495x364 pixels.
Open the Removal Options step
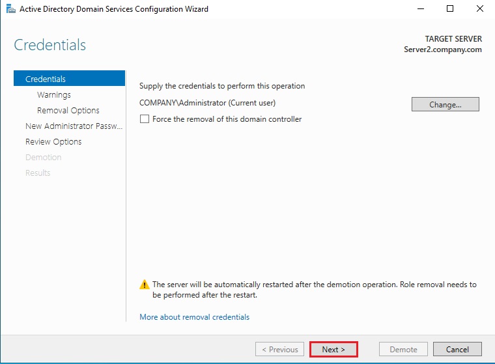(x=68, y=110)
